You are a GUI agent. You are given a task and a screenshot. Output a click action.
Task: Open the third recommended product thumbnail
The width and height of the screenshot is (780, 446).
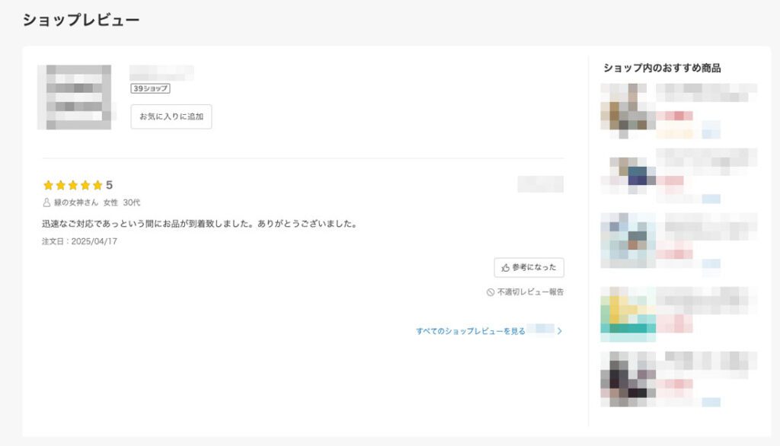[628, 241]
